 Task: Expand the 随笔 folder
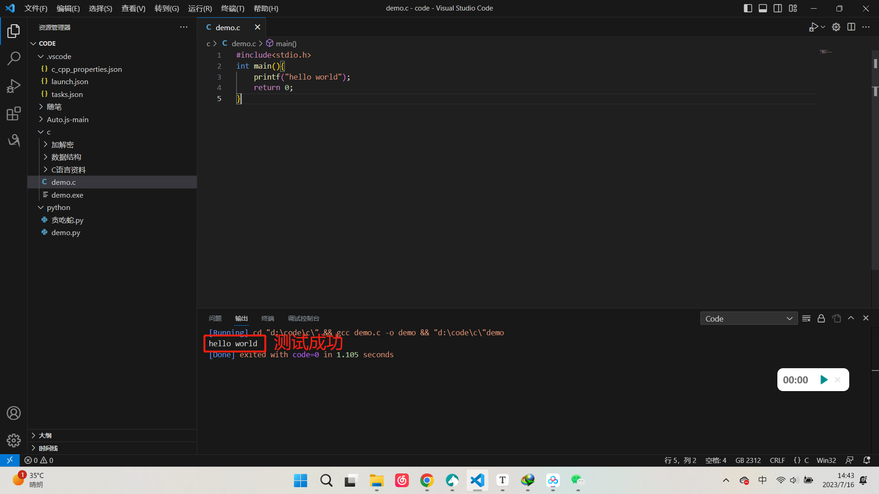(112, 107)
